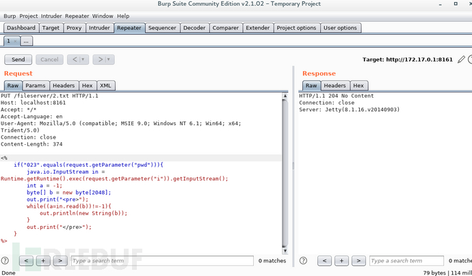The height and width of the screenshot is (276, 472).
Task: Select the request Headers tab
Action: [64, 85]
